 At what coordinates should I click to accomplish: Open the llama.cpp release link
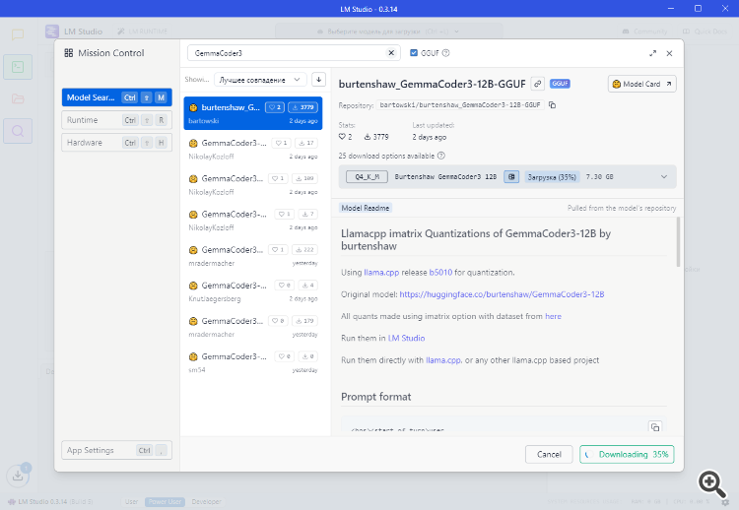(381, 272)
